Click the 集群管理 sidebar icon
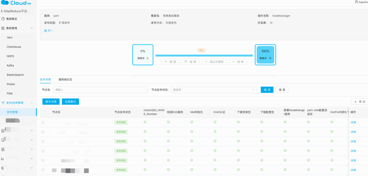 pyautogui.click(x=3, y=28)
